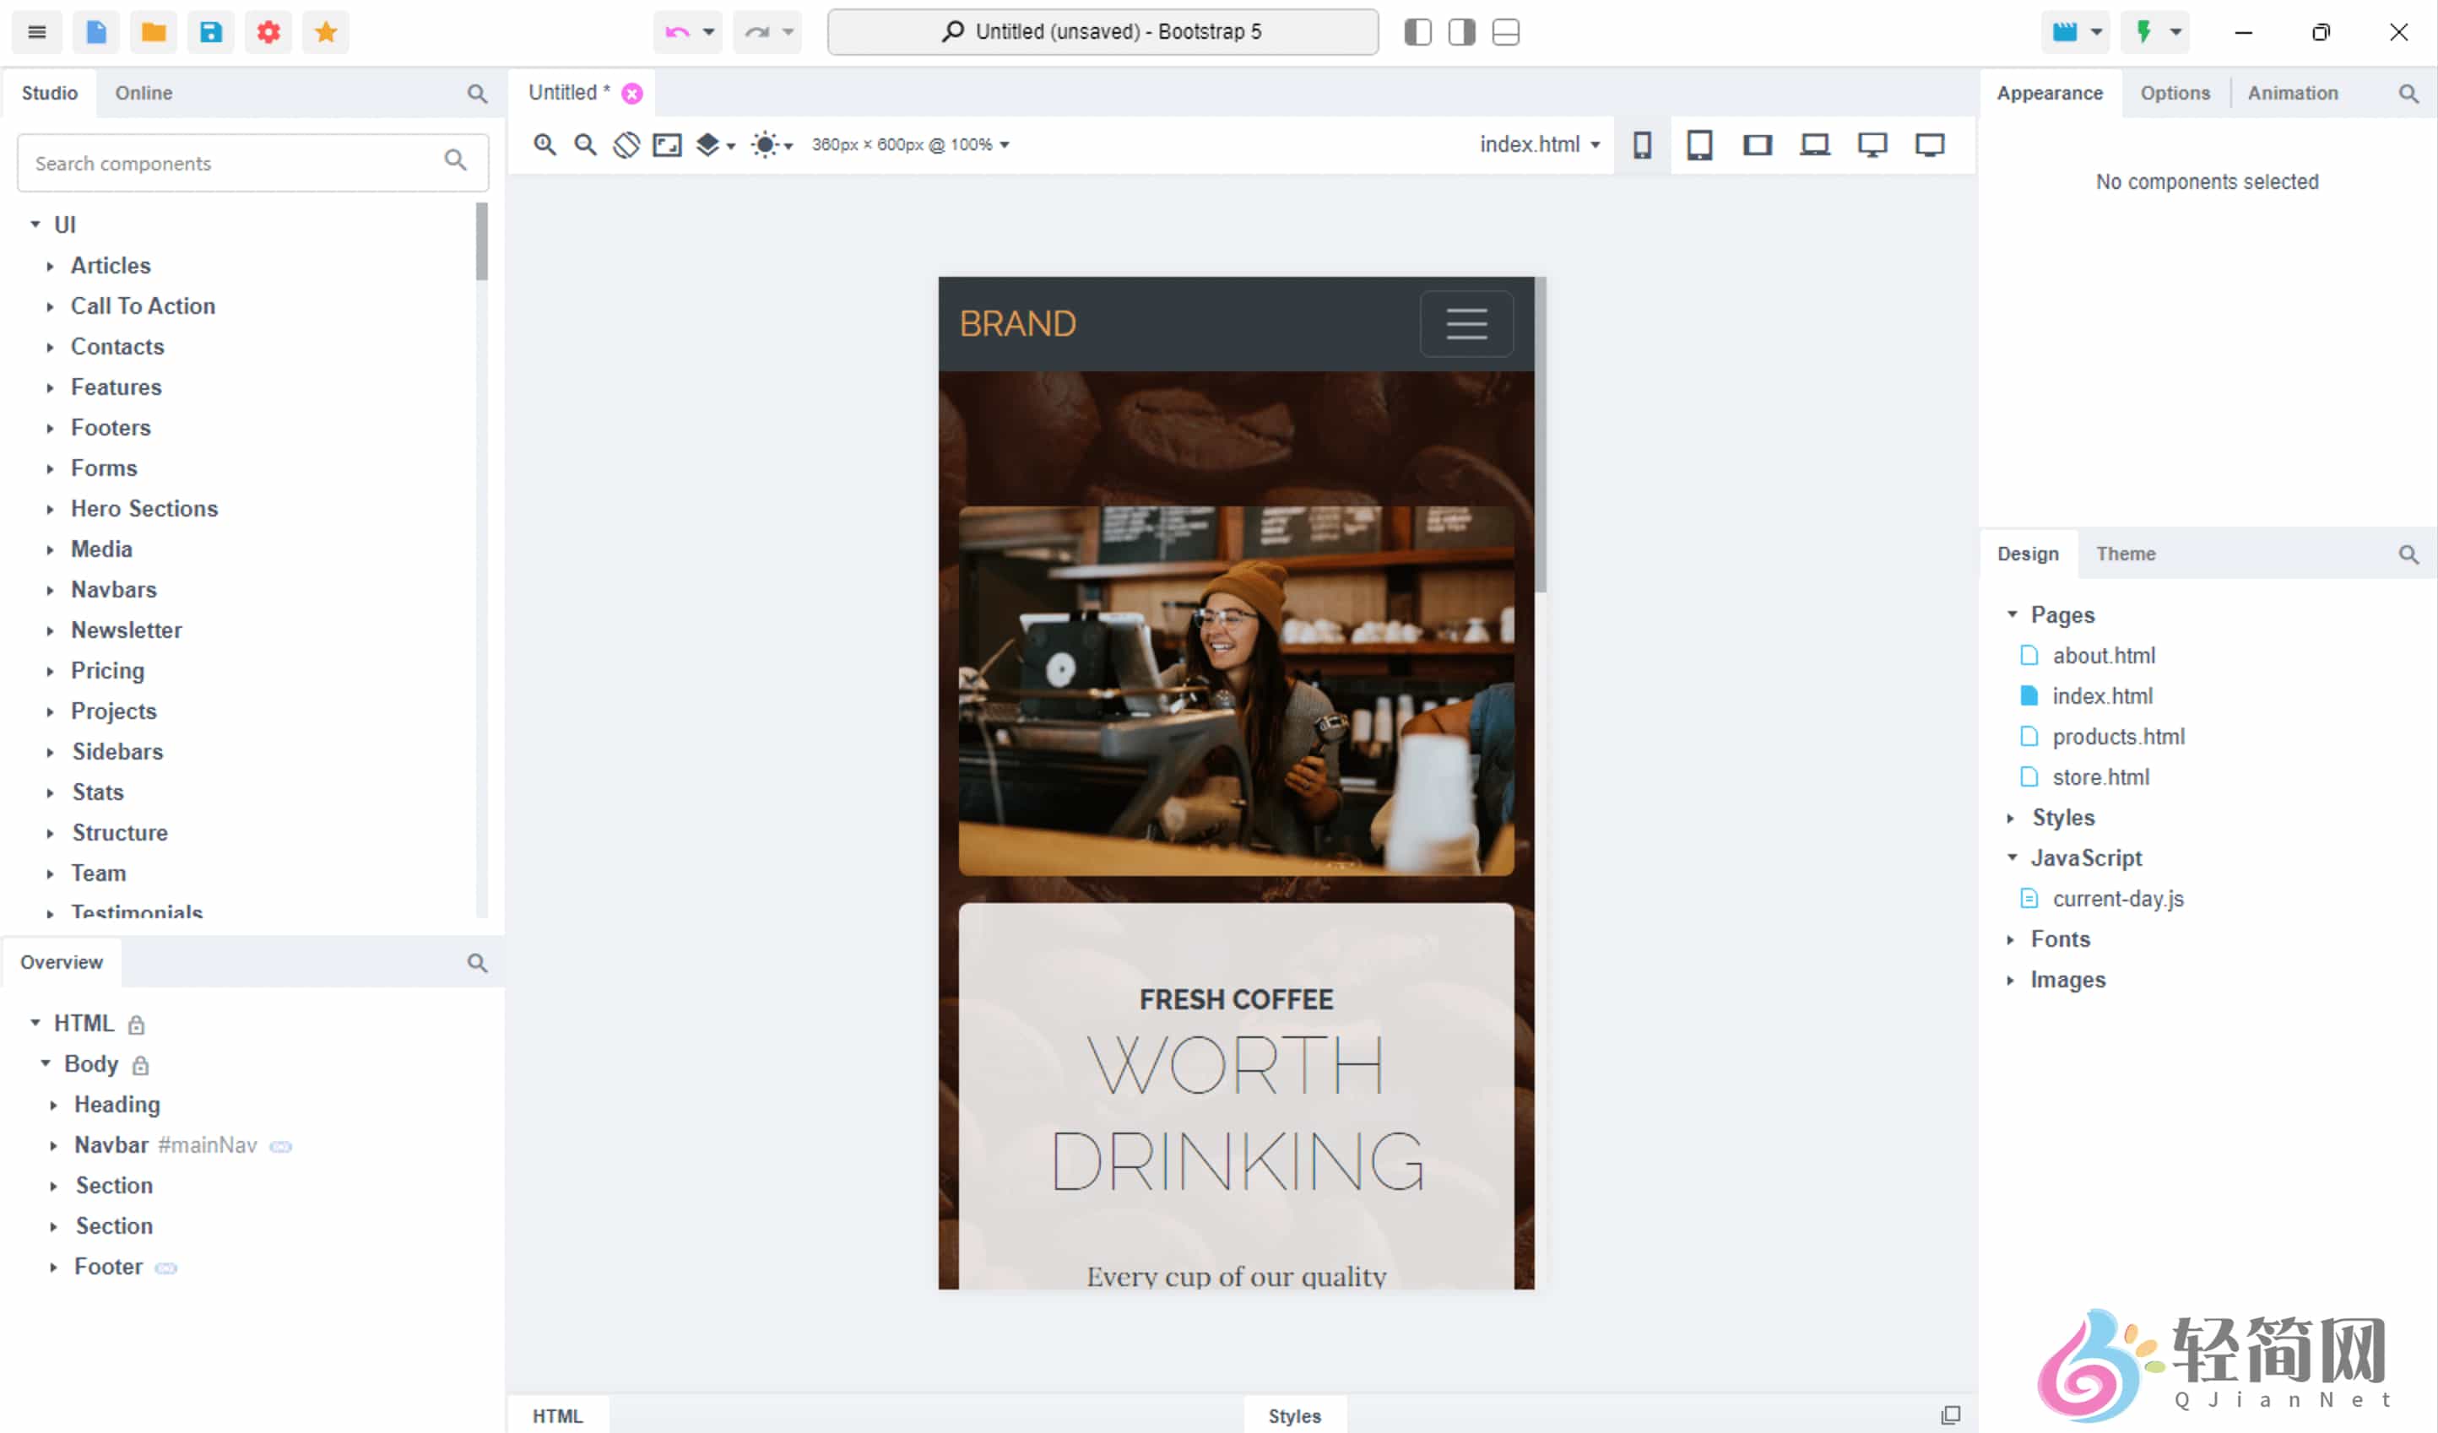Toggle the left sidebar panel visibility

point(1417,32)
